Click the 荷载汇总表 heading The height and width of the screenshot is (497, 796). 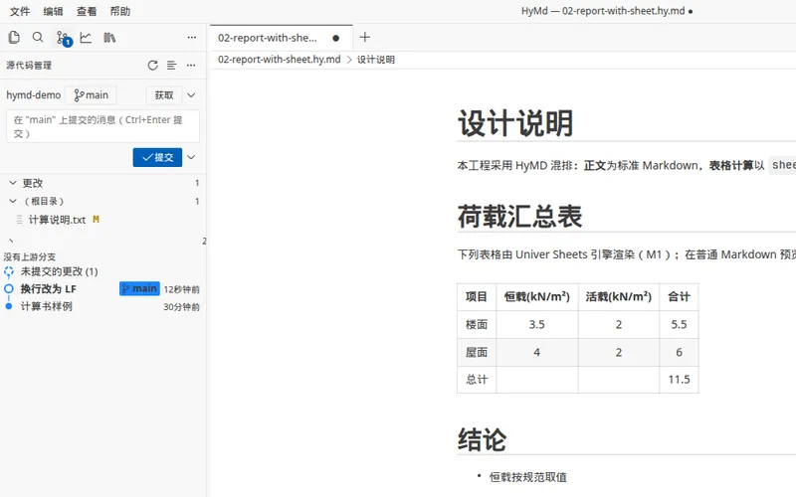pos(519,217)
